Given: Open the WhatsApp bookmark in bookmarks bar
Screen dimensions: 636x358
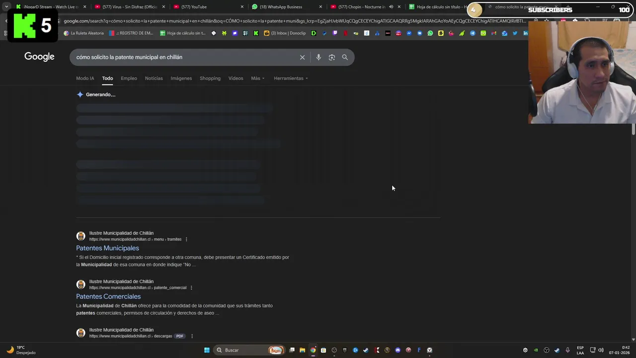Looking at the screenshot, I should [x=430, y=33].
